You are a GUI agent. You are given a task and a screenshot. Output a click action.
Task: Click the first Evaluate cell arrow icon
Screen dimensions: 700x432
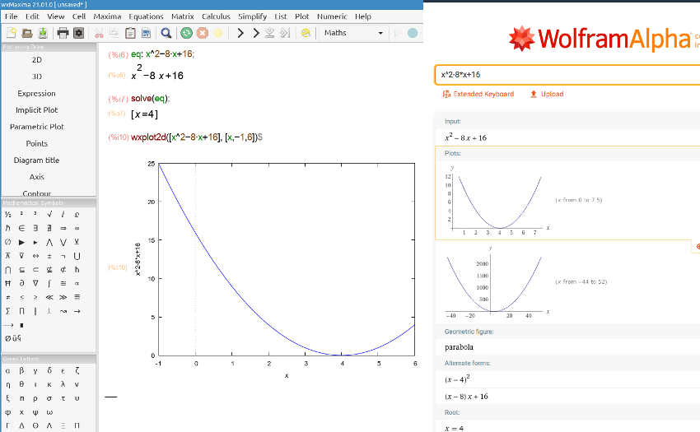(x=240, y=33)
